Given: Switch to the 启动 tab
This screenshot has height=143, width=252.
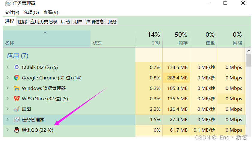Looking at the screenshot, I should pyautogui.click(x=65, y=21).
